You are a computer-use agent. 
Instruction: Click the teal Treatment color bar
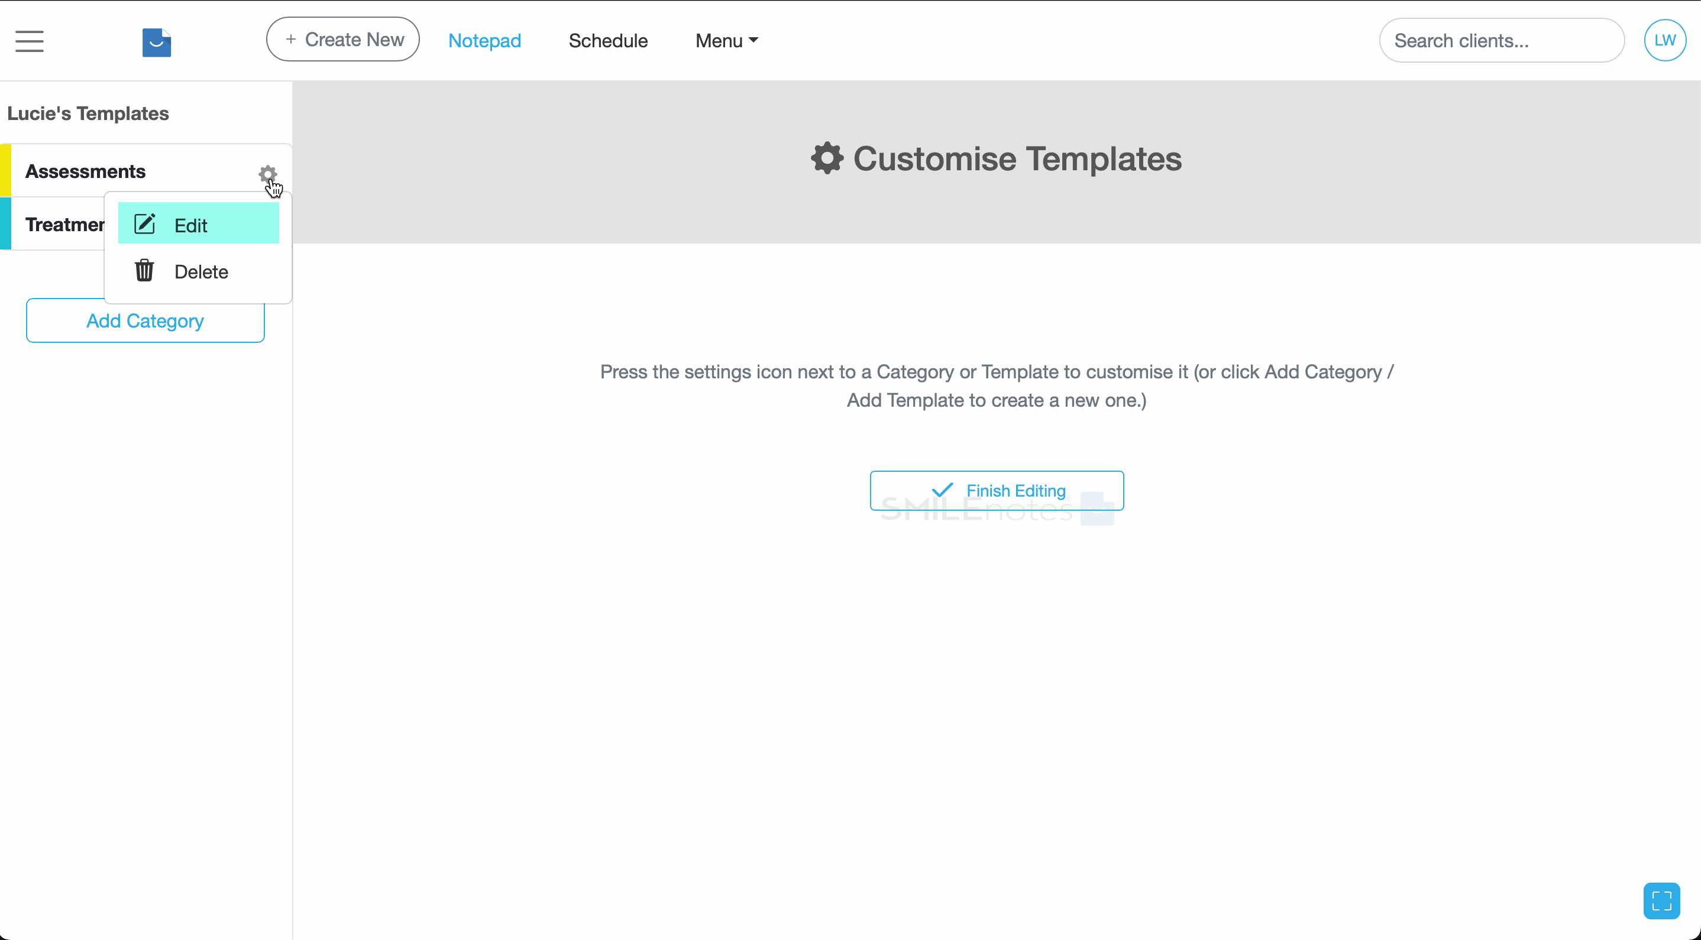tap(5, 223)
